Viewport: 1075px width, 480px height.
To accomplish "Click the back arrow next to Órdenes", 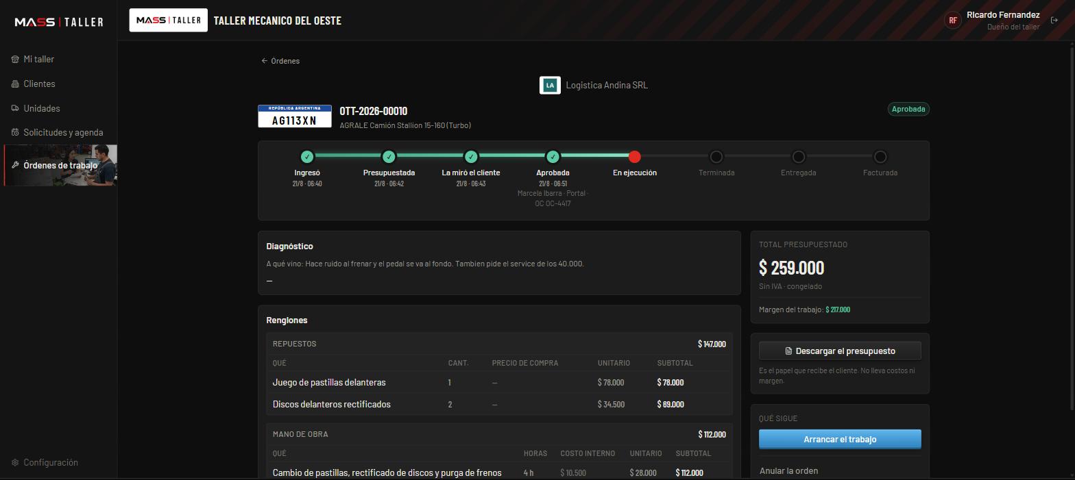I will pos(265,61).
